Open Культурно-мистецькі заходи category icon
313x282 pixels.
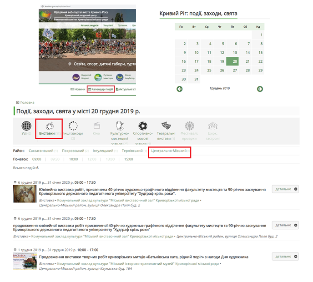click(x=120, y=126)
